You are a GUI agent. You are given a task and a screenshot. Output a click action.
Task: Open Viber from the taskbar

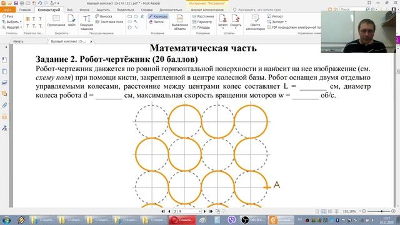232,220
